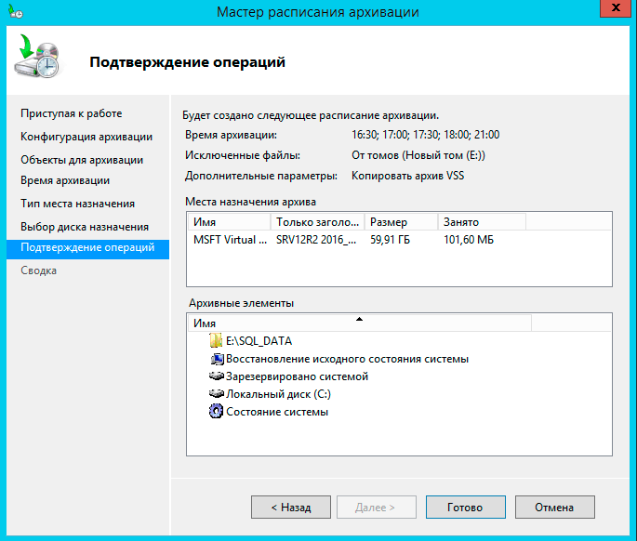Cancel the wizard with Отмена
The height and width of the screenshot is (541, 637).
point(555,507)
